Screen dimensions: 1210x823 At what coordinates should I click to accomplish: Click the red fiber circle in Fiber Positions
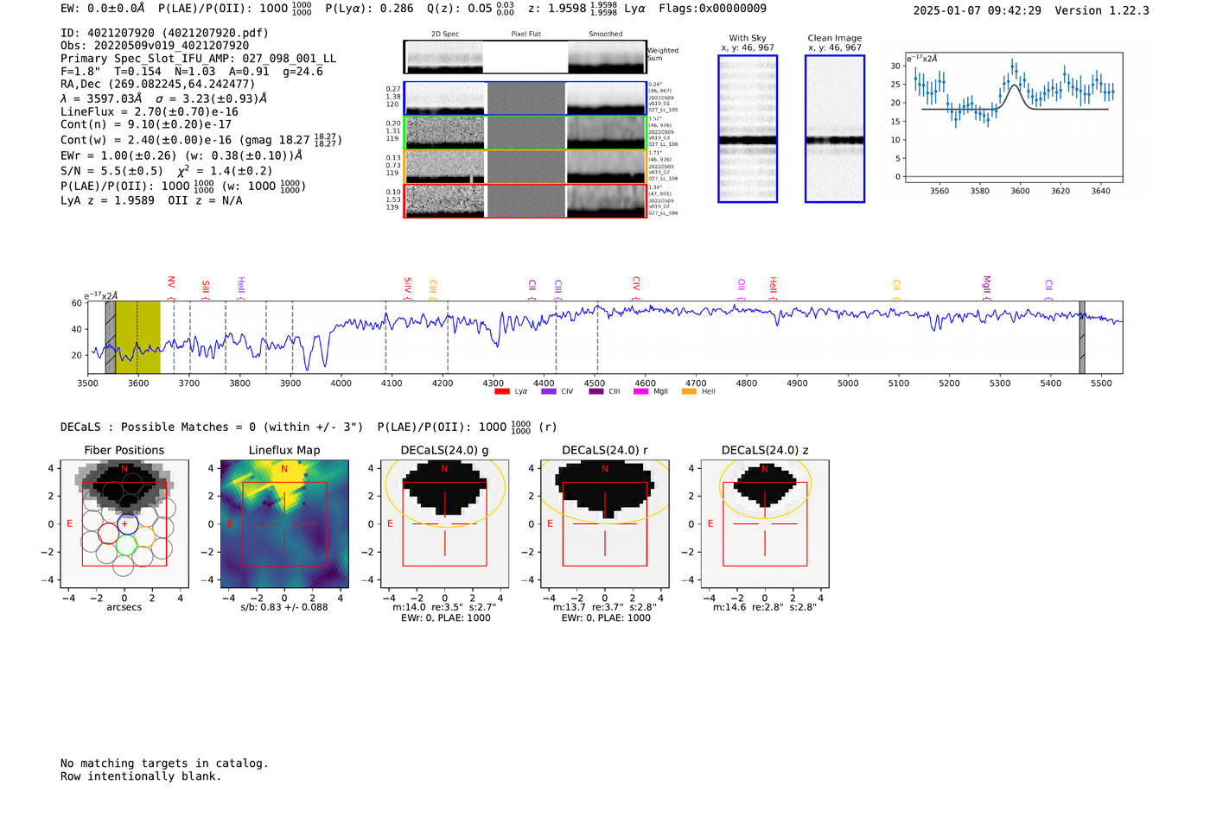(108, 534)
